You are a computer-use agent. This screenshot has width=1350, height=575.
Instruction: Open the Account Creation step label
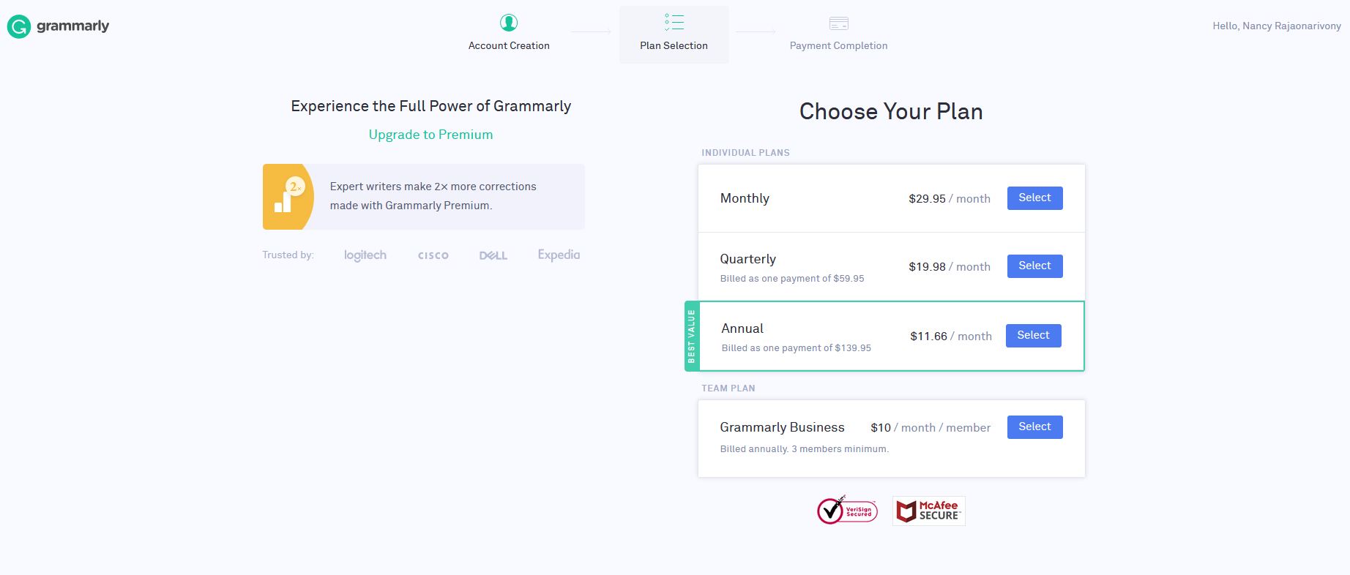tap(509, 45)
